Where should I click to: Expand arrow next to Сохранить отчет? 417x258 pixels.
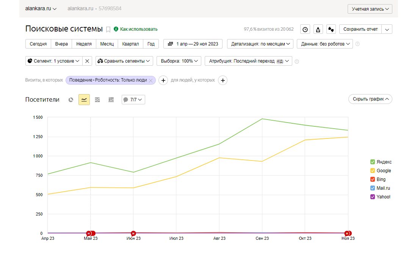click(x=387, y=29)
